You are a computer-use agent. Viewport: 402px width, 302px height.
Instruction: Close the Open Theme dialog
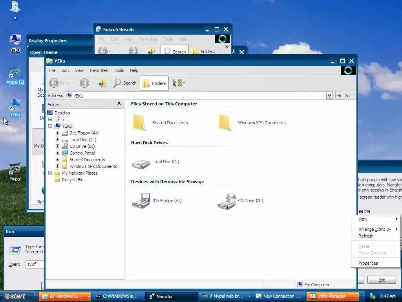click(241, 52)
